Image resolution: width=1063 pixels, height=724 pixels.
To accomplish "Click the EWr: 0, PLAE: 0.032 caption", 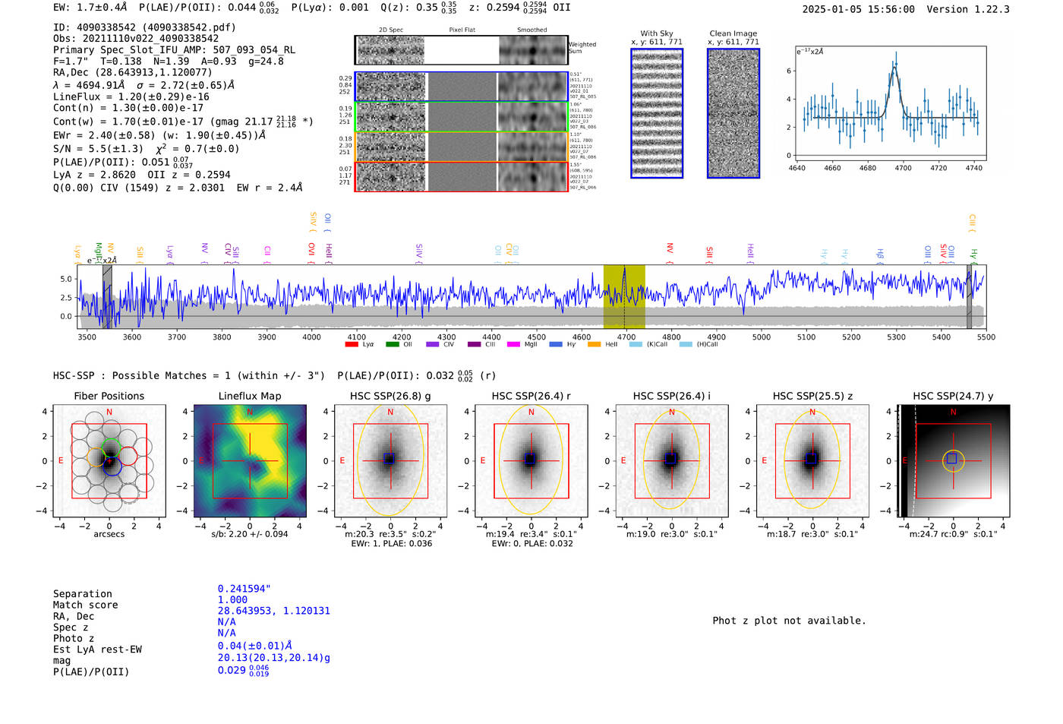I will (x=531, y=543).
